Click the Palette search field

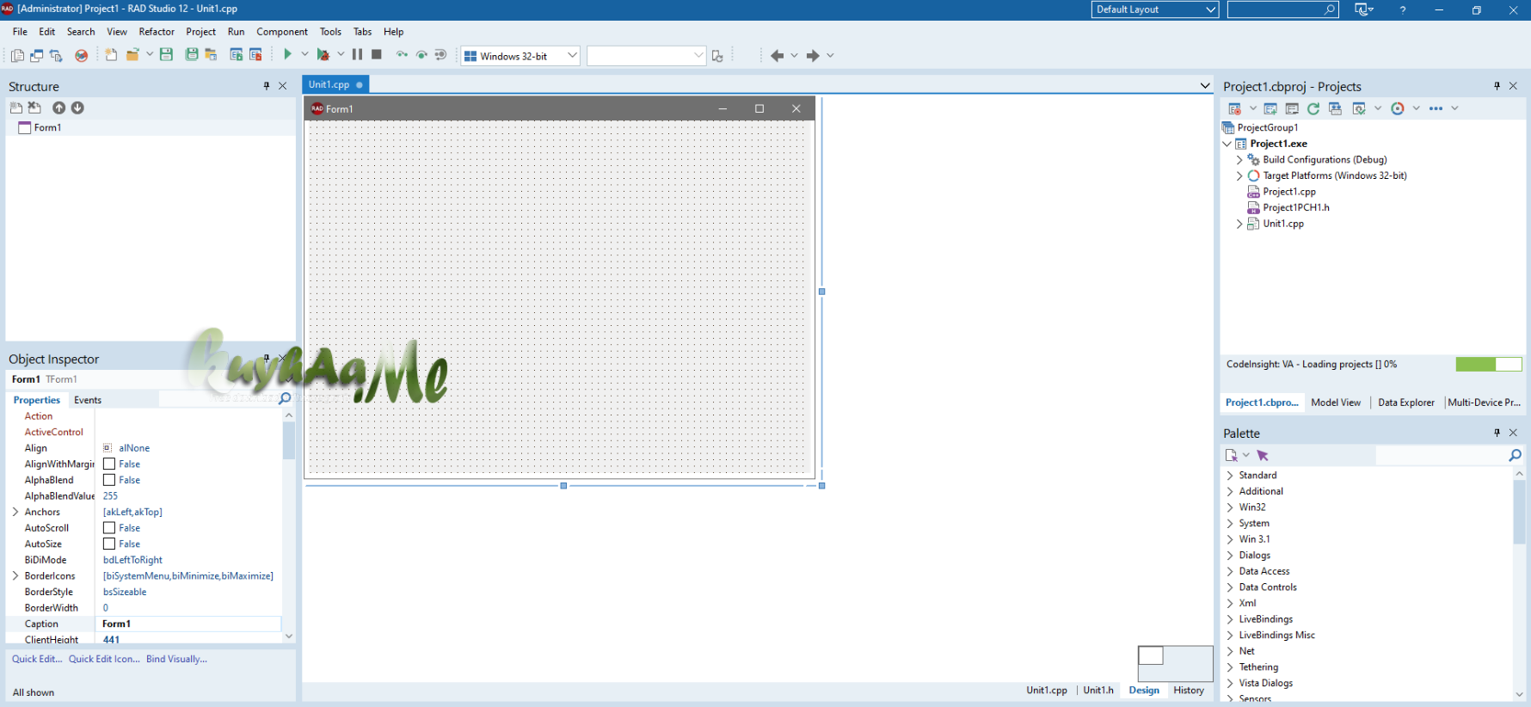click(x=1442, y=455)
